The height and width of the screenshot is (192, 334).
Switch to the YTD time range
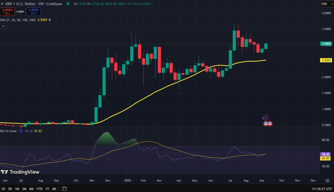coord(39,189)
